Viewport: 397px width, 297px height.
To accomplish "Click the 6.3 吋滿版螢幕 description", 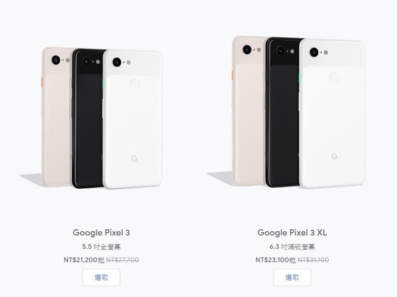I will (x=292, y=246).
